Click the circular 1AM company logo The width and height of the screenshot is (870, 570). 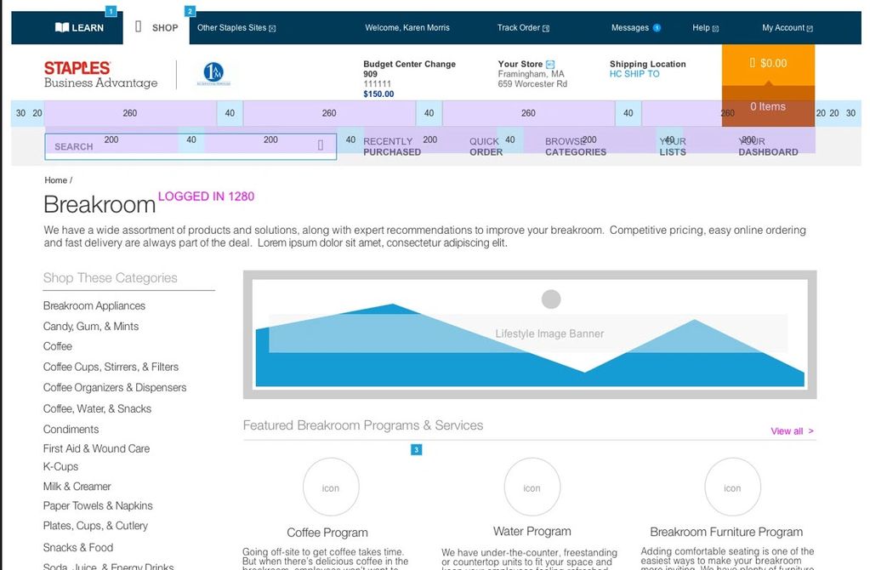(213, 74)
